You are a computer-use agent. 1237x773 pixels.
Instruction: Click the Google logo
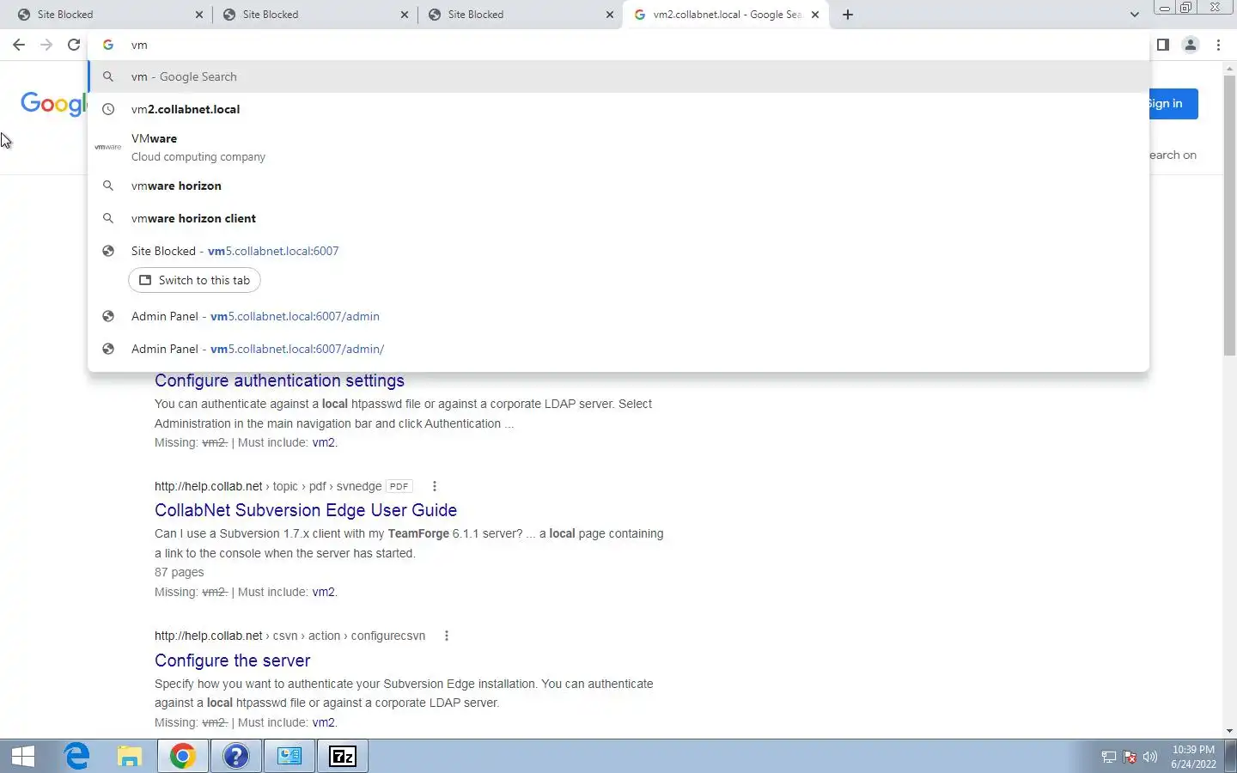point(53,104)
